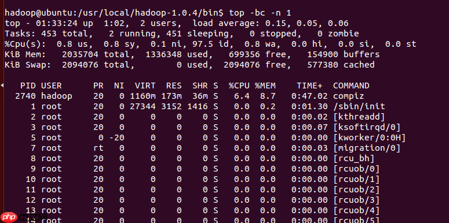Click the [rcuob/4] command
Viewport: 449px width, 223px height.
356,210
